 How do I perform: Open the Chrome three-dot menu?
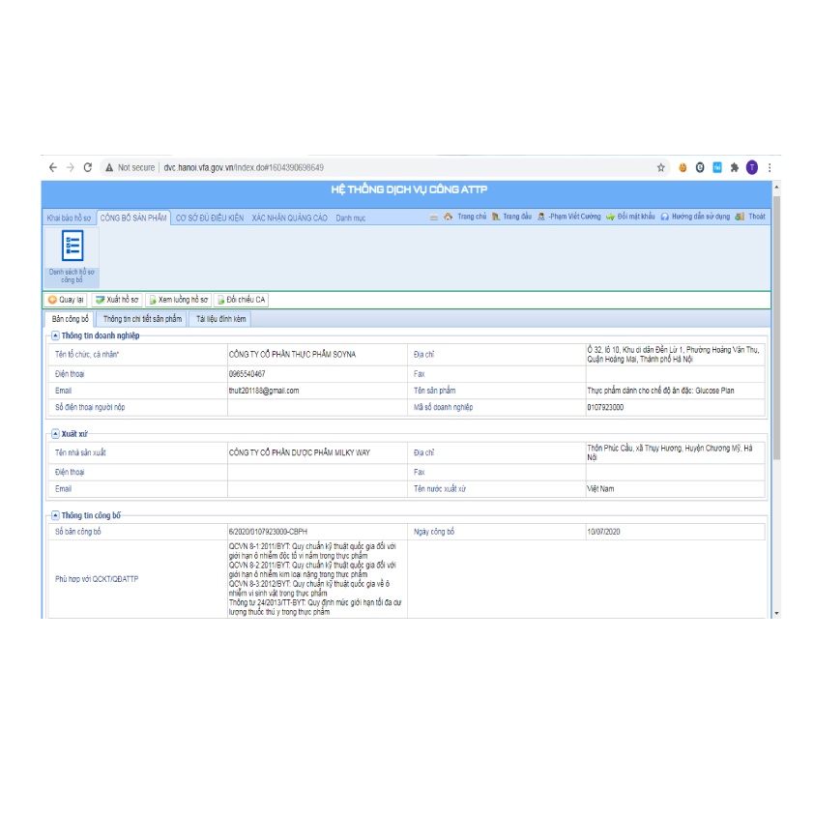770,167
